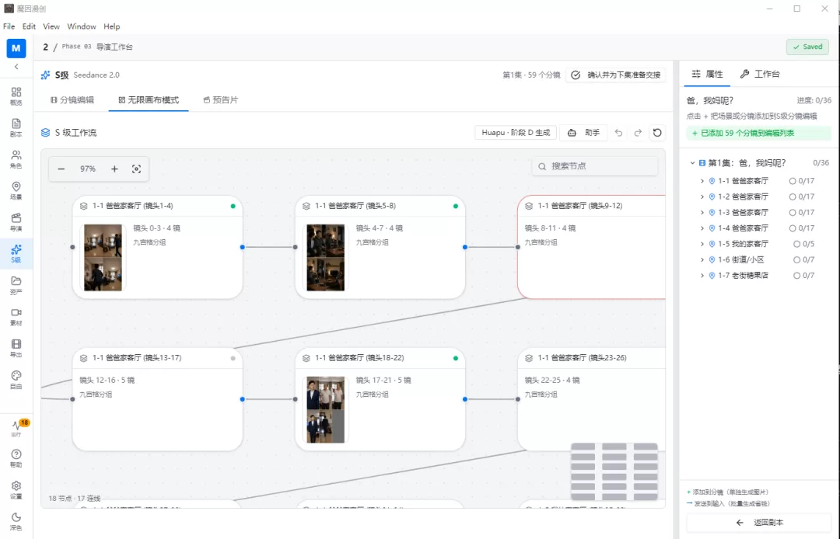Viewport: 840px width, 539px height.
Task: Zoom out canvas with the minus icon
Action: pos(61,169)
